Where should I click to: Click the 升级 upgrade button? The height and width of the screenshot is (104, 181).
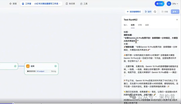tap(160, 4)
